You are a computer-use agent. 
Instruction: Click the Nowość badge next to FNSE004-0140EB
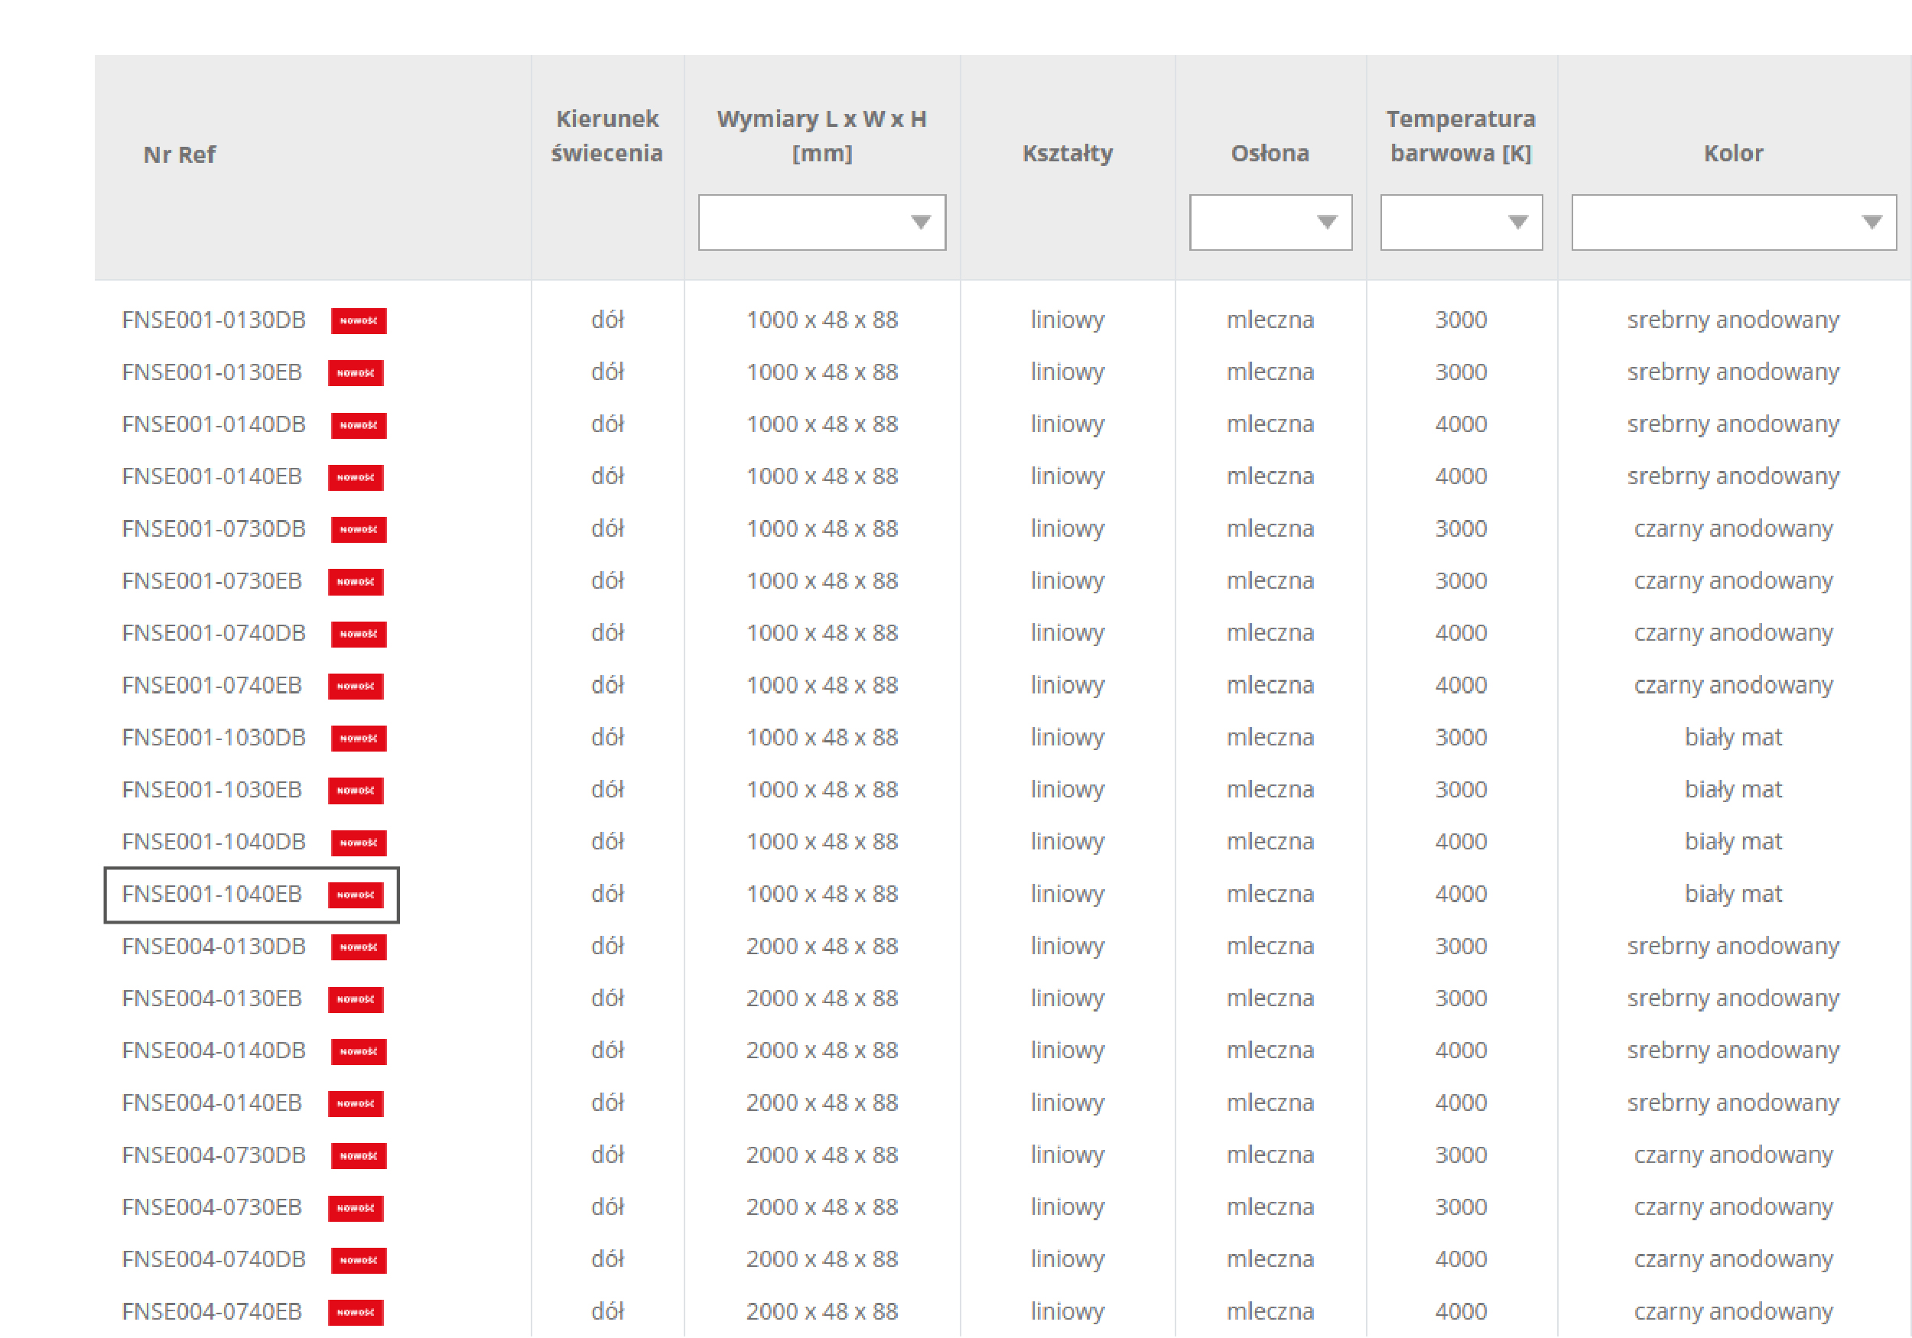356,1104
